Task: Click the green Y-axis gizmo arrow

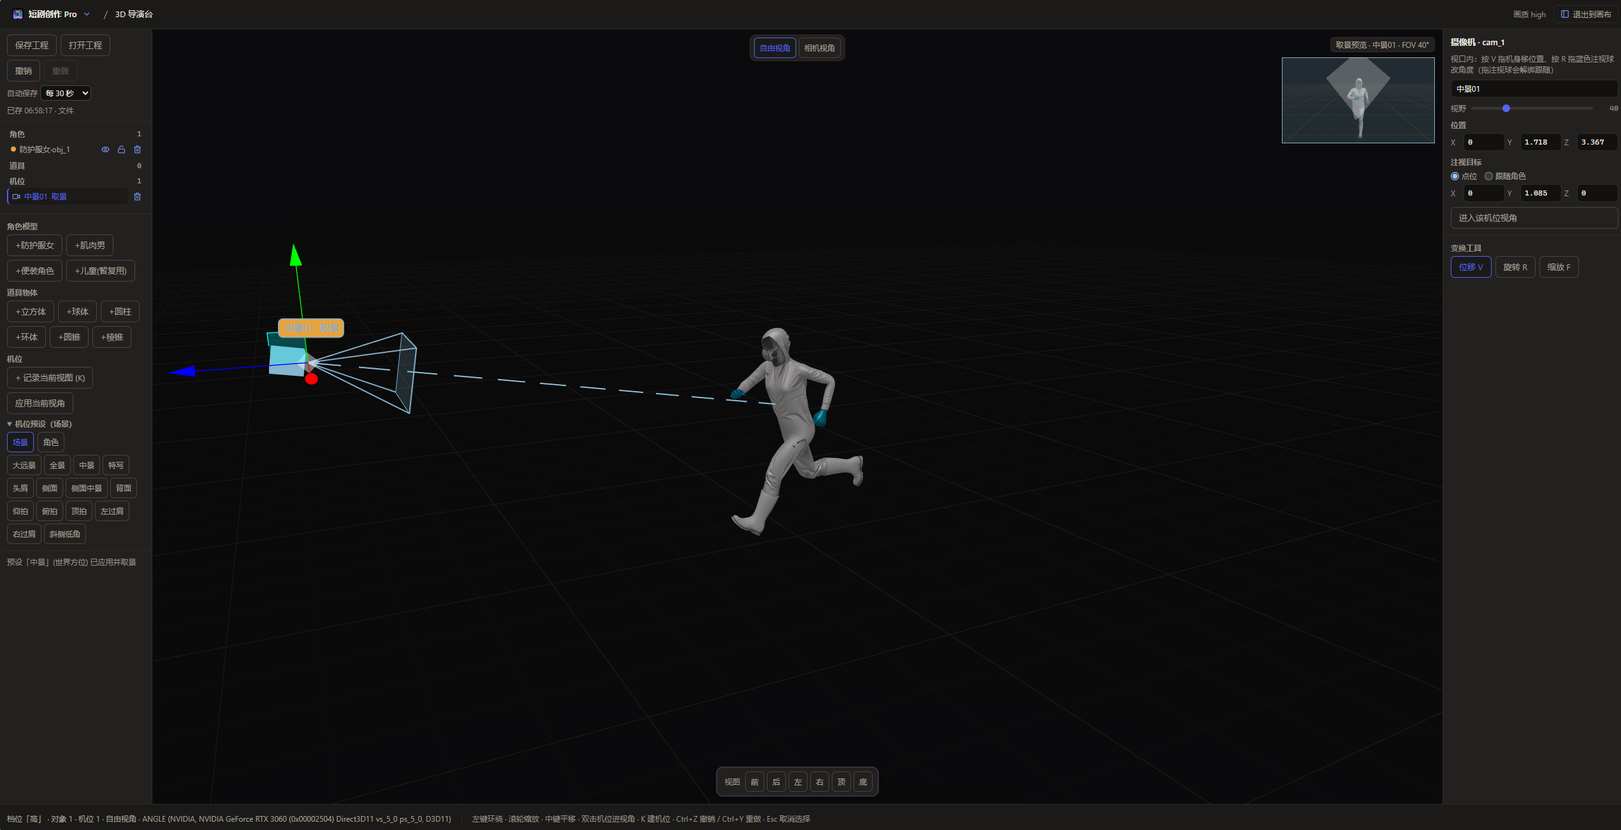Action: point(295,255)
